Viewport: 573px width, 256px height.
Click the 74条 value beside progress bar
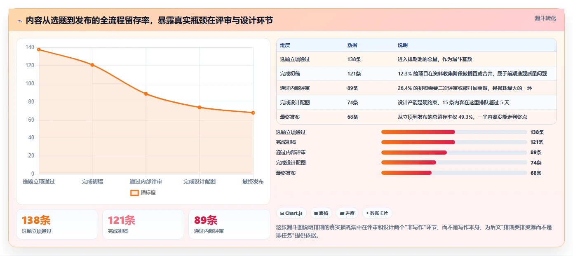[536, 163]
